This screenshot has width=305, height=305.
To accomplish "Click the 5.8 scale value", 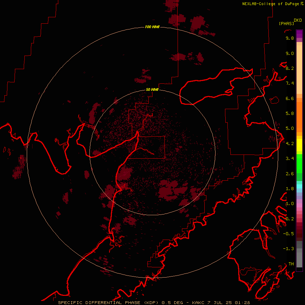I will [x=290, y=114].
